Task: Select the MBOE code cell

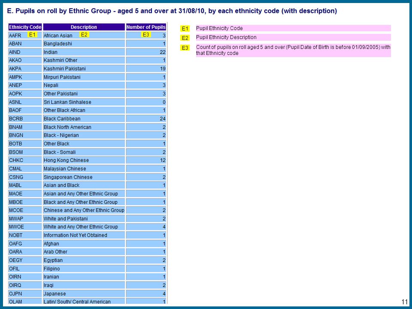Action: click(25, 202)
